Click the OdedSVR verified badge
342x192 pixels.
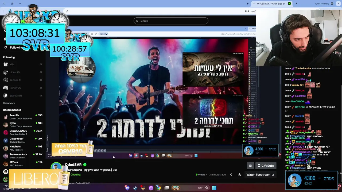(x=85, y=165)
